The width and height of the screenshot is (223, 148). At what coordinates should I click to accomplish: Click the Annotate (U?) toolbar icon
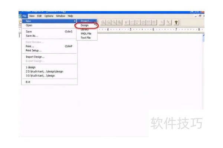(126, 23)
